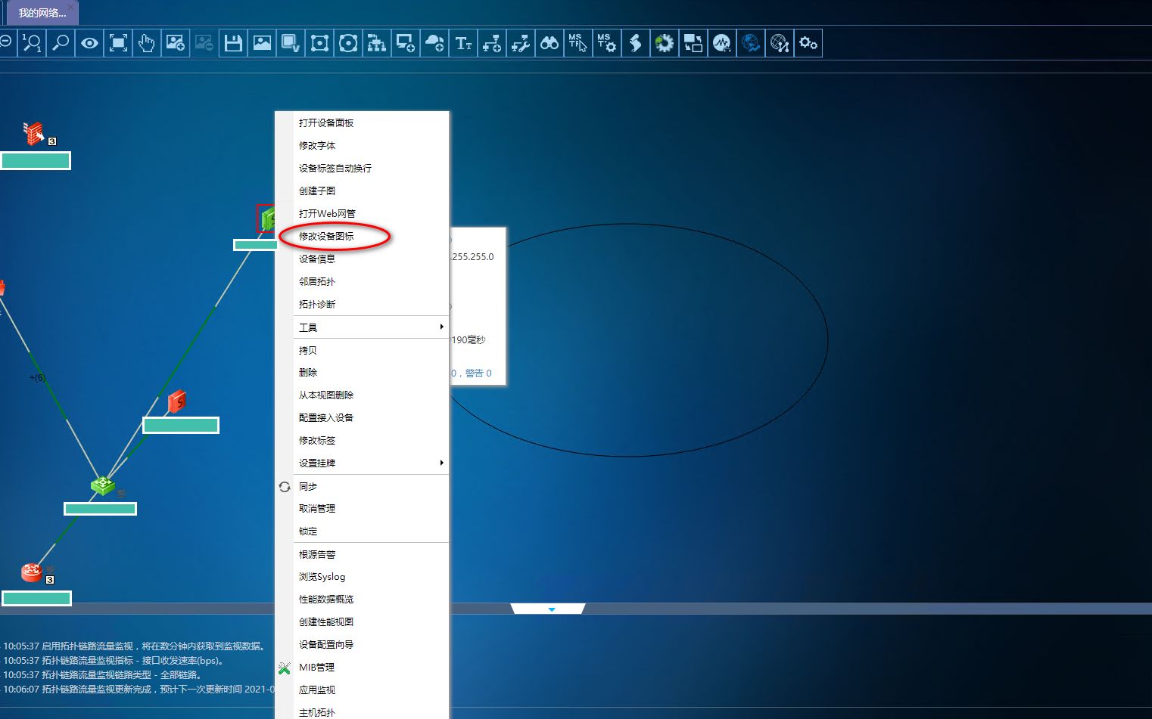Select the hand pan tool

pyautogui.click(x=147, y=43)
